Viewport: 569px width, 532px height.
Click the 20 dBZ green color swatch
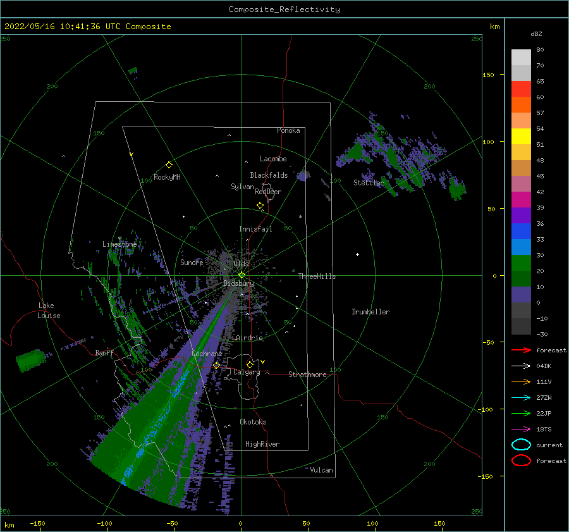[x=521, y=263]
